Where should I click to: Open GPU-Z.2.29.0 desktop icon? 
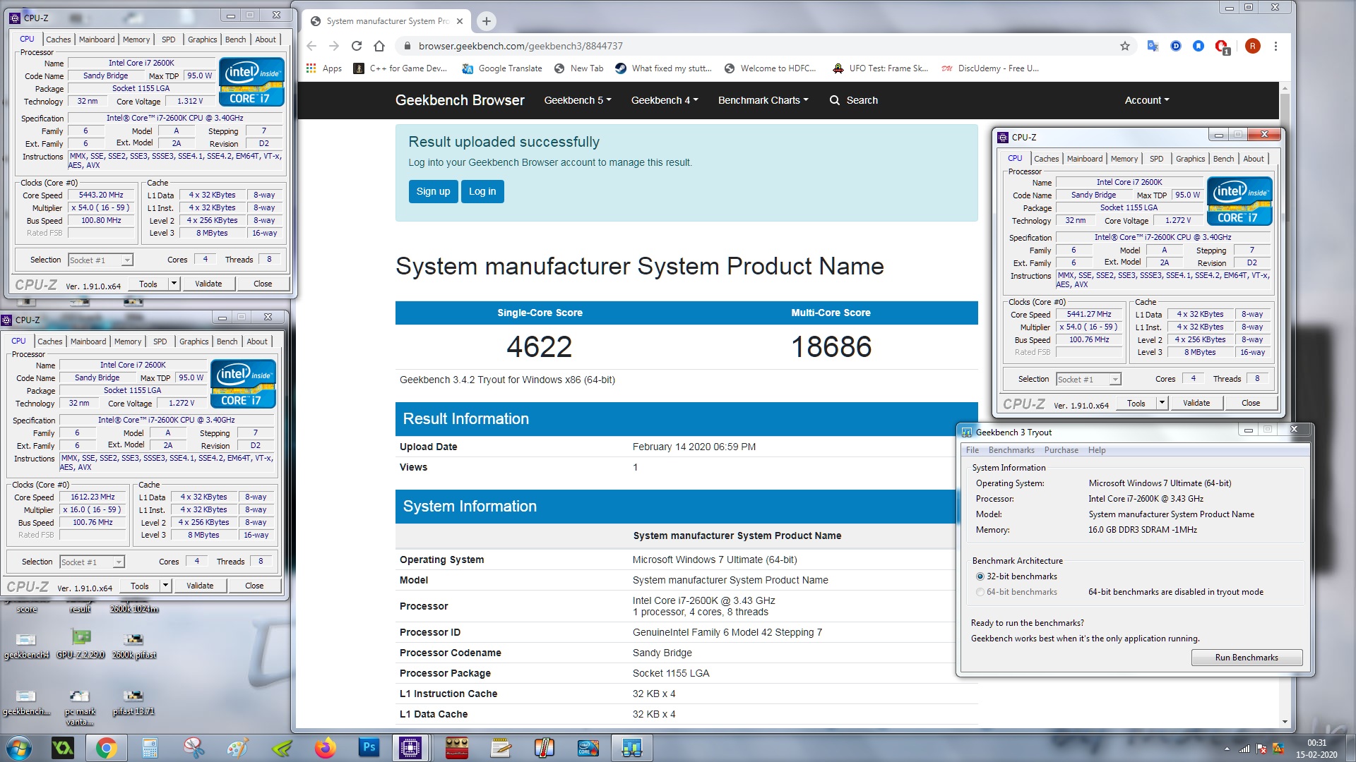tap(81, 644)
